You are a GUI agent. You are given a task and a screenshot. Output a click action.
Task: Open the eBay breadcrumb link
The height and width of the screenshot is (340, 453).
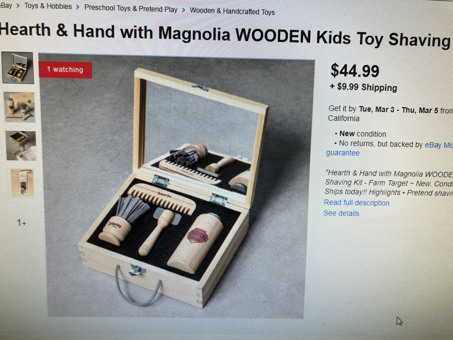point(6,5)
